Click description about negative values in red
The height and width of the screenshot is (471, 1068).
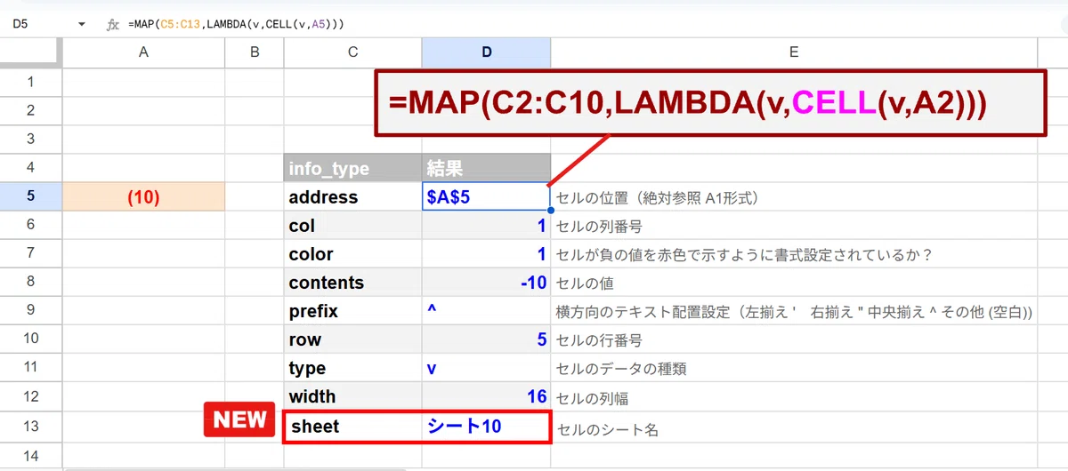[744, 255]
